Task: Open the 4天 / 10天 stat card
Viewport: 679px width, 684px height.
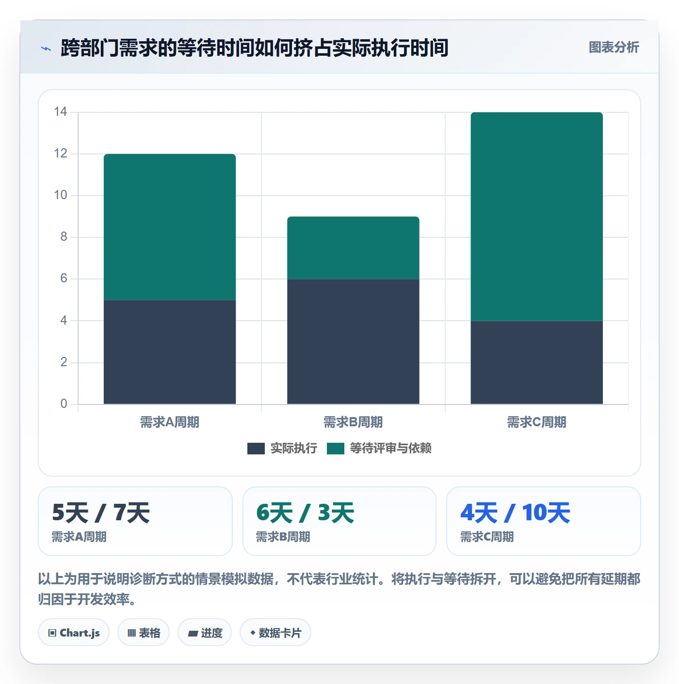Action: click(544, 521)
